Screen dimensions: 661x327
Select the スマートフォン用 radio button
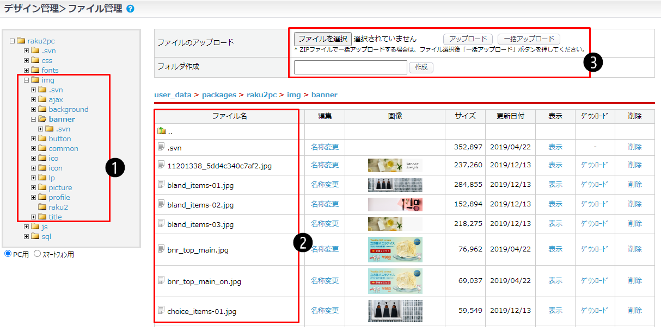tap(38, 254)
